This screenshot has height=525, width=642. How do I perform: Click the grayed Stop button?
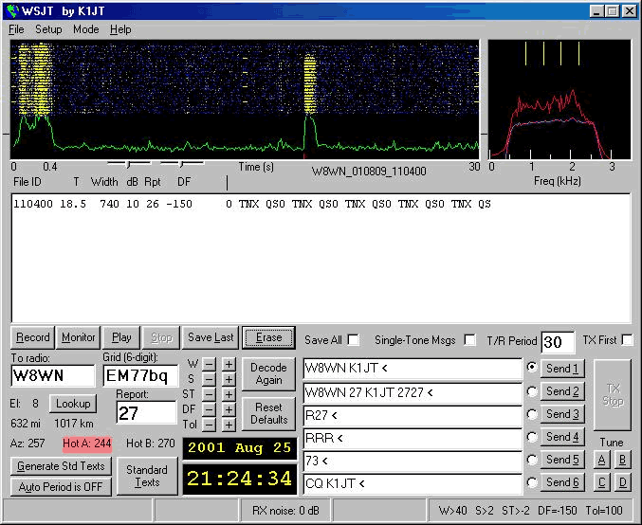[x=161, y=337]
